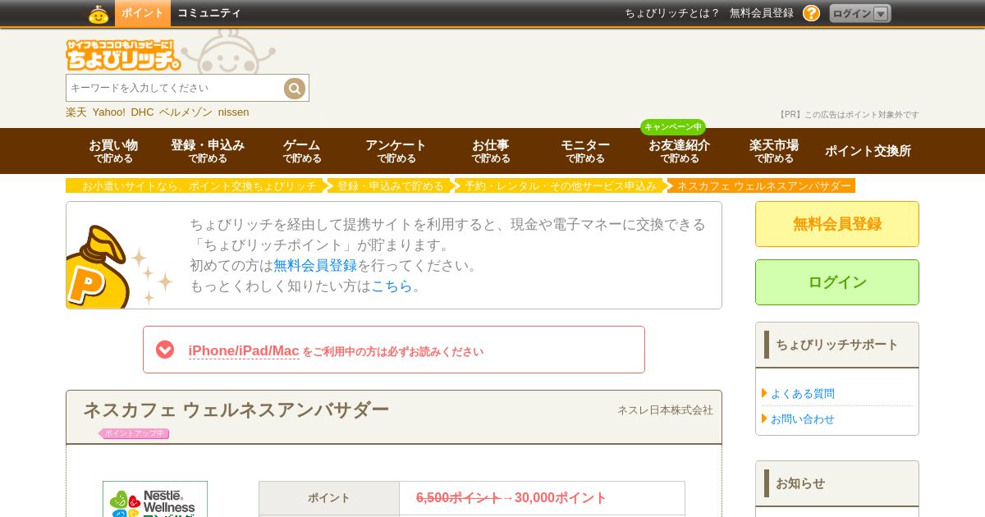Click the お知らせ sidebar heading
Screen dimensions: 985x517
800,483
